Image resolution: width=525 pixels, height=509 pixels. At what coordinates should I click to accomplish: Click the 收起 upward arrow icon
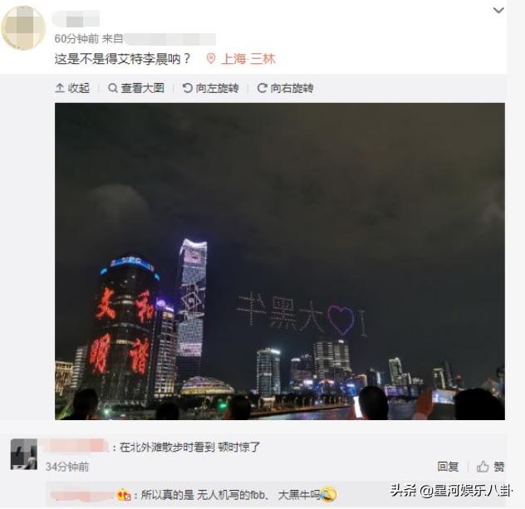(x=60, y=88)
